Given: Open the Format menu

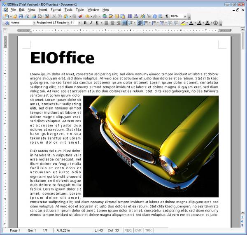Looking at the screenshot, I should 56,10.
